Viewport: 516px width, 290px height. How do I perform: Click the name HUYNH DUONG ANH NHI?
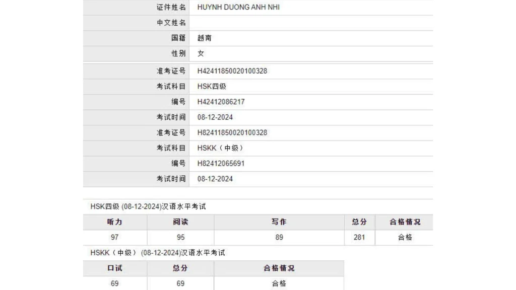coord(238,8)
